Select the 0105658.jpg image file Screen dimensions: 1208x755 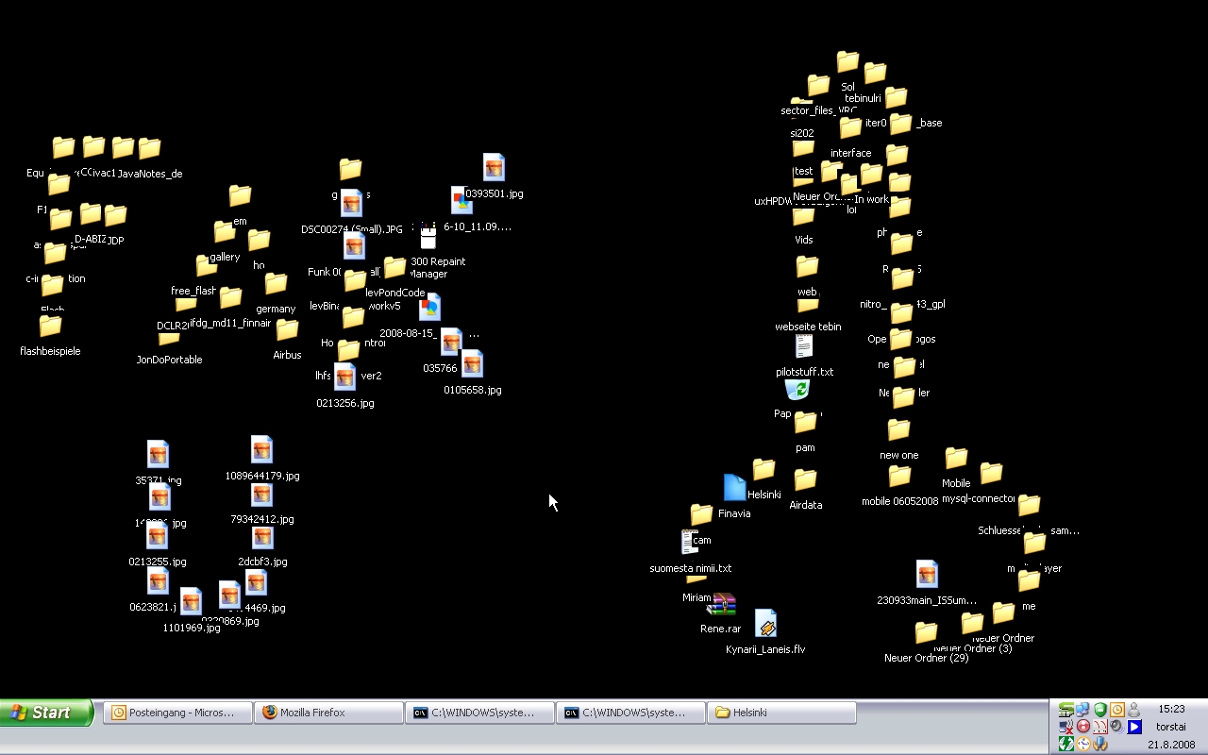coord(472,364)
